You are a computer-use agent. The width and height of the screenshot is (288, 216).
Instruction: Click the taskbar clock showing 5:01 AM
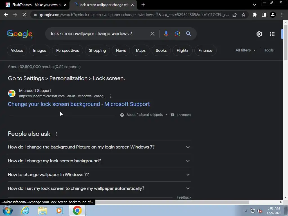274,211
